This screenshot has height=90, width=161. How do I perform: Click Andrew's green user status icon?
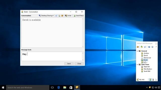(x=142, y=53)
